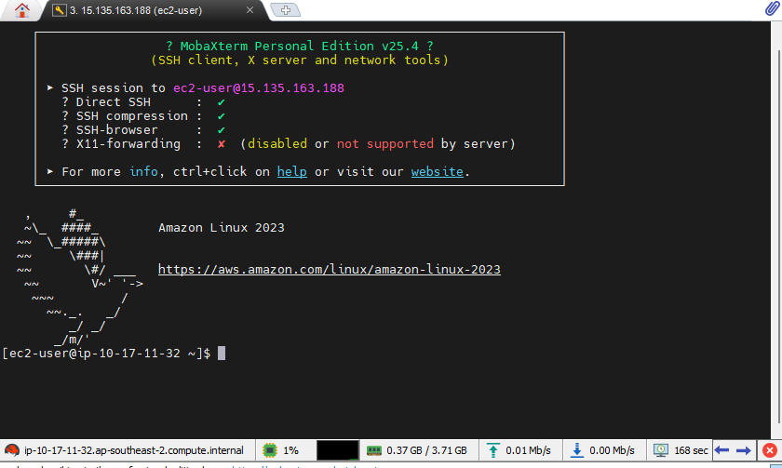Click the 0.00 Mb/s download speed
This screenshot has height=468, width=782.
tap(612, 450)
